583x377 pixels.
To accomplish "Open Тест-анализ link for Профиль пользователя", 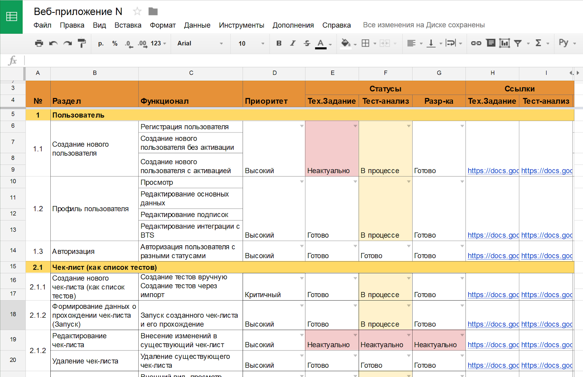I will pos(547,235).
